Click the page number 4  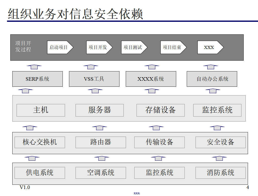pyautogui.click(x=248, y=187)
